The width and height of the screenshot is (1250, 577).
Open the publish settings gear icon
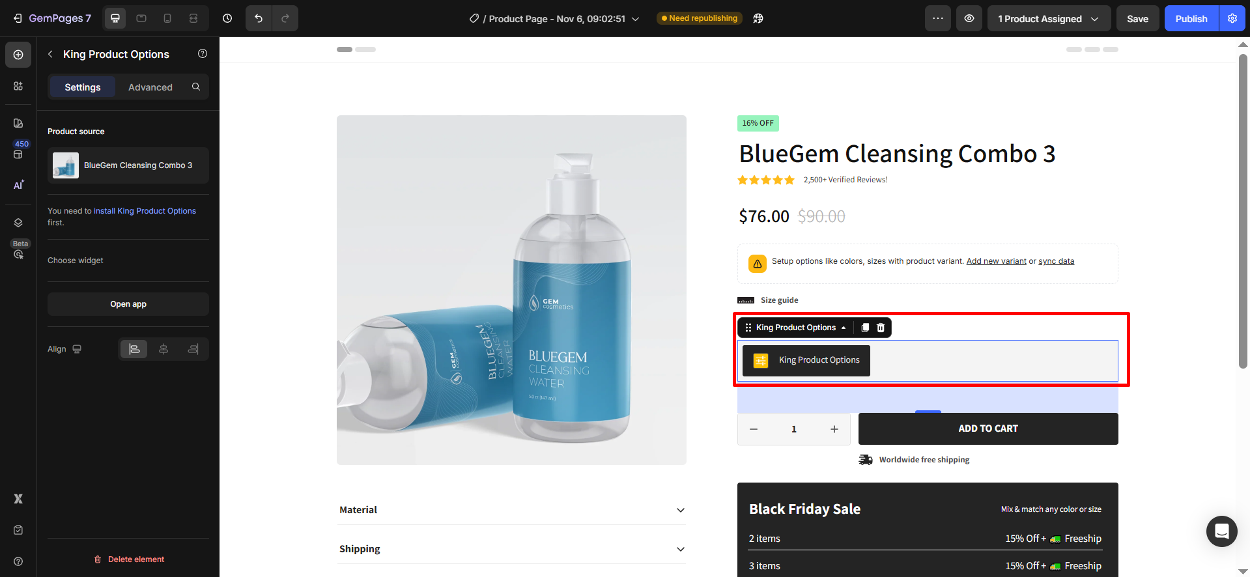point(1232,18)
